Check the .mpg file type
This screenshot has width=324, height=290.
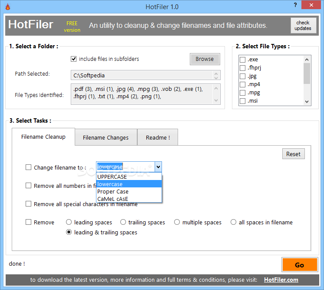242,93
